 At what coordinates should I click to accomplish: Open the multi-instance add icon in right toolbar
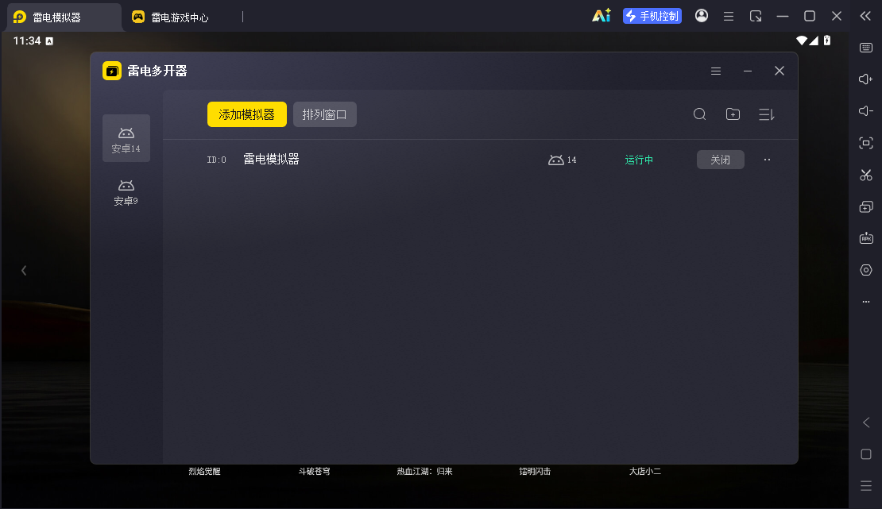(866, 207)
